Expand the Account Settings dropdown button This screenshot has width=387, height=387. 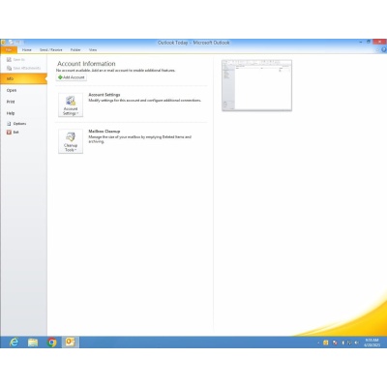click(71, 104)
